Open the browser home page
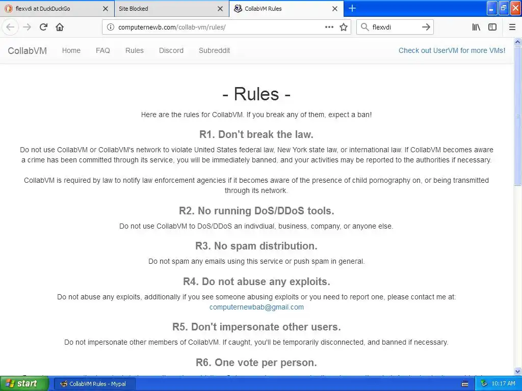This screenshot has width=522, height=391. [x=60, y=27]
